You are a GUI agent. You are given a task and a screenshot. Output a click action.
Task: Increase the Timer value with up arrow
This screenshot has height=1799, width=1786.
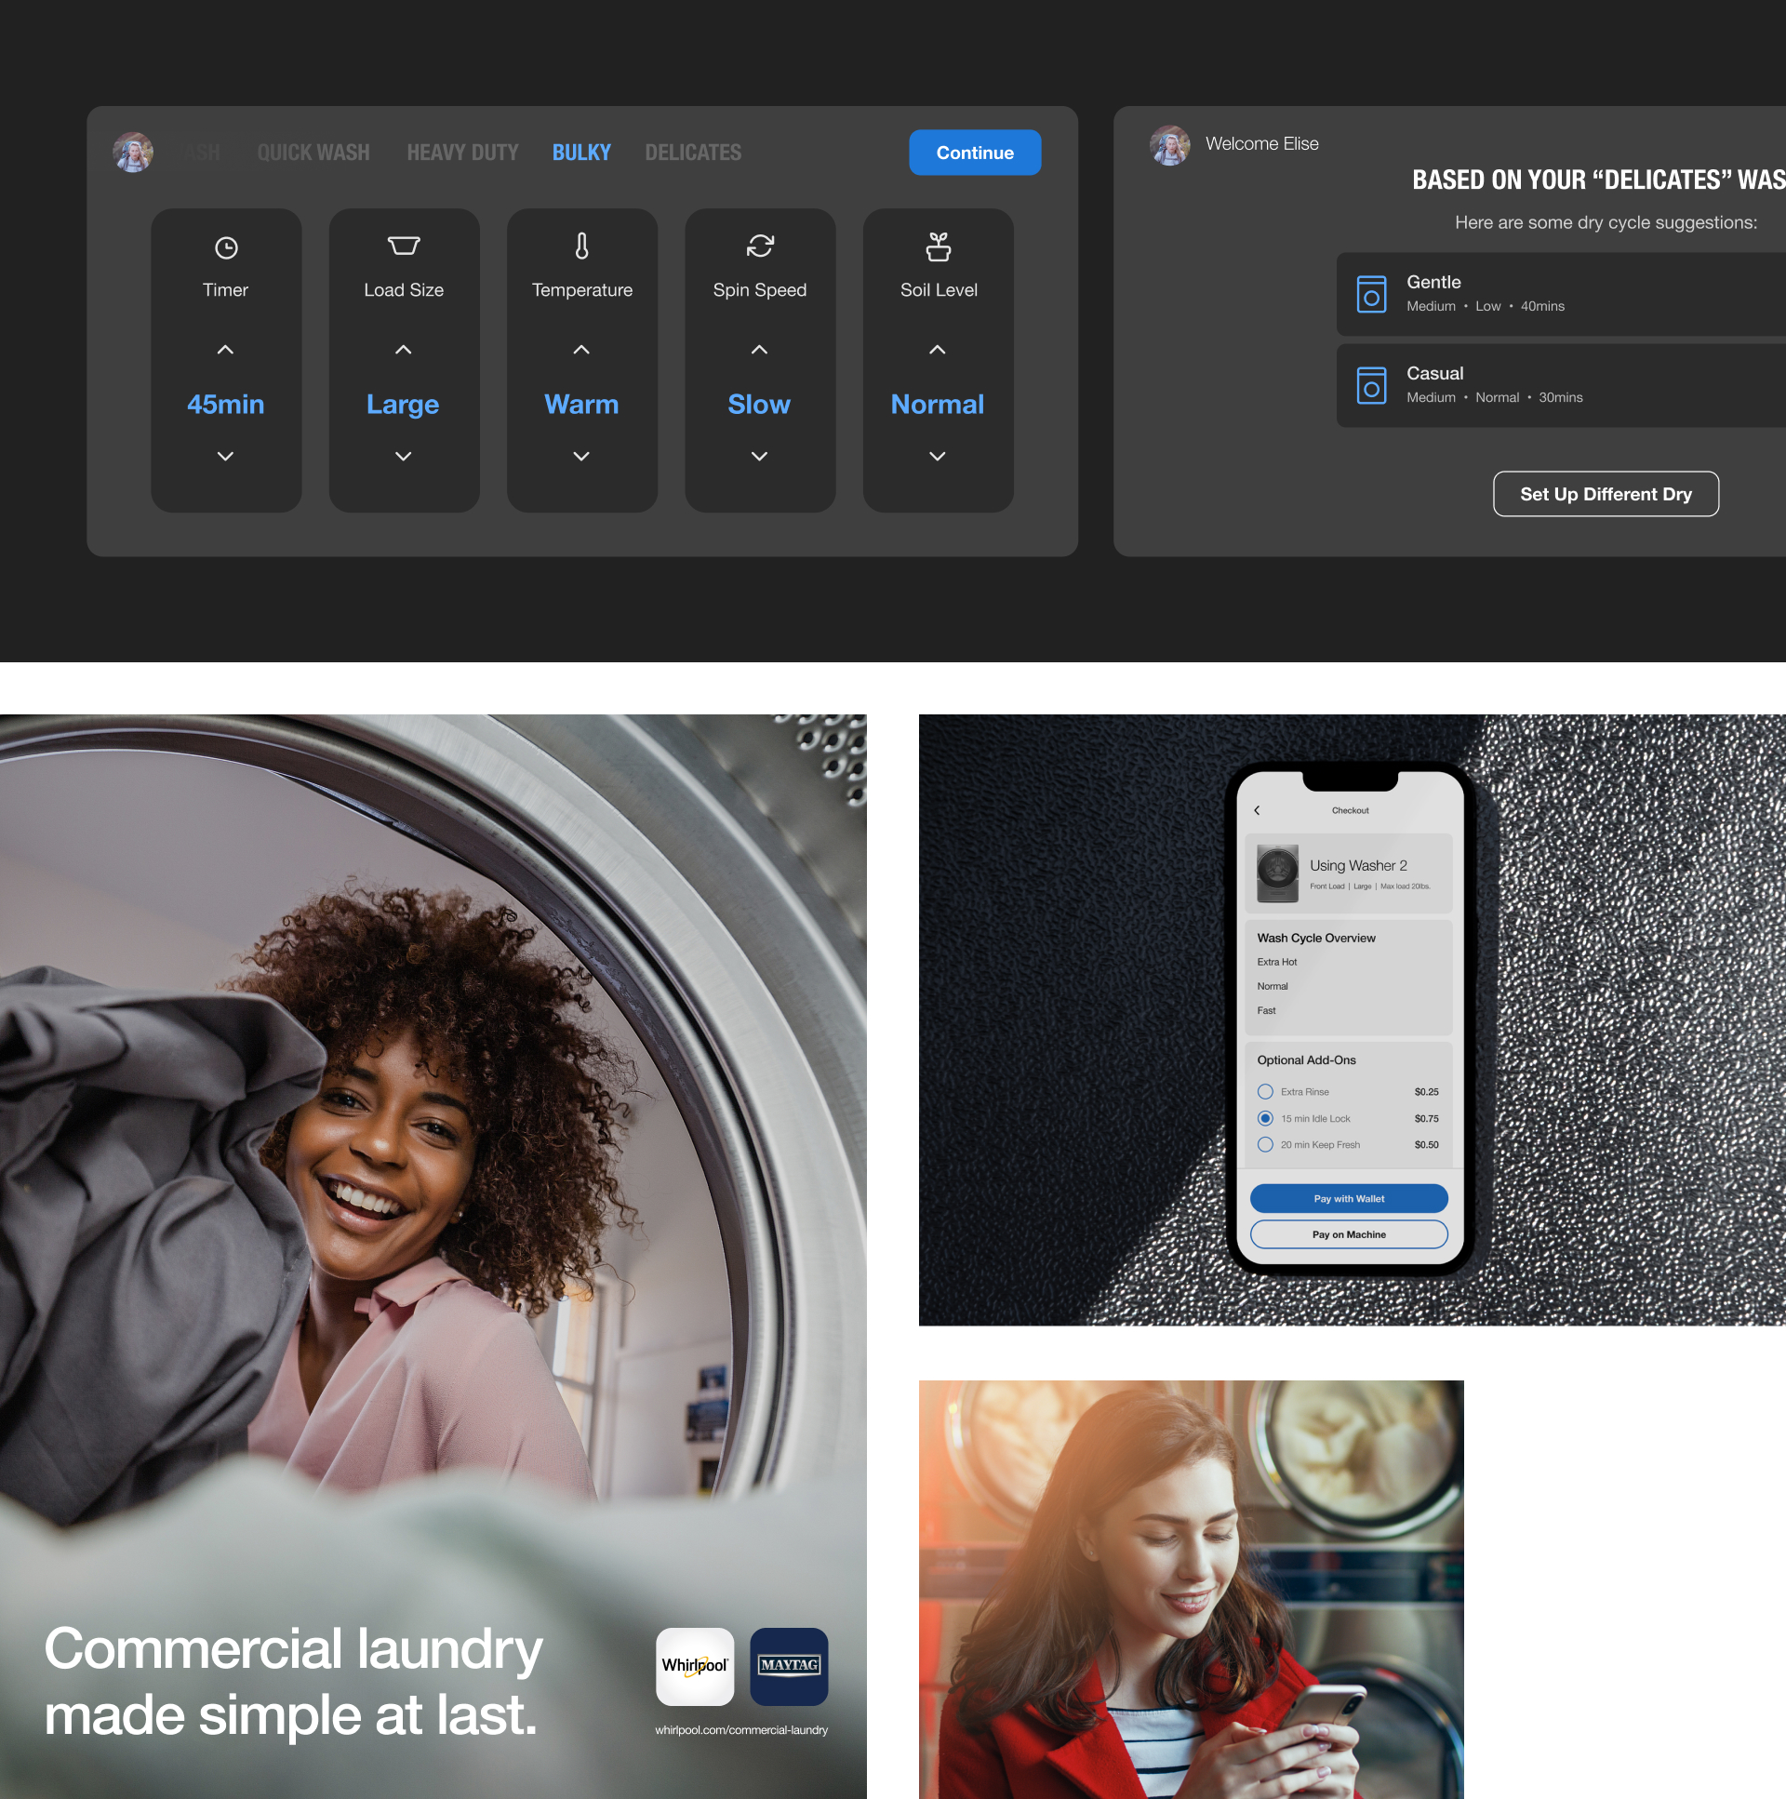[225, 350]
